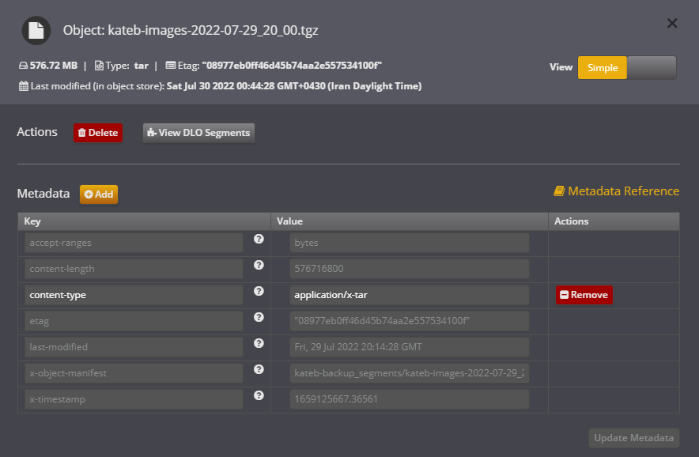Toggle the Simple view switch
The width and height of the screenshot is (699, 457).
627,68
